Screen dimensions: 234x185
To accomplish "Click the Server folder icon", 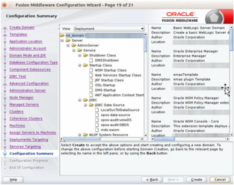I will [x=68, y=40].
